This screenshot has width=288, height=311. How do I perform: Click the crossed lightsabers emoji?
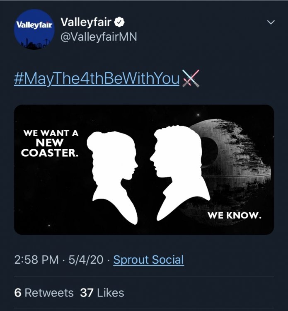(x=191, y=78)
